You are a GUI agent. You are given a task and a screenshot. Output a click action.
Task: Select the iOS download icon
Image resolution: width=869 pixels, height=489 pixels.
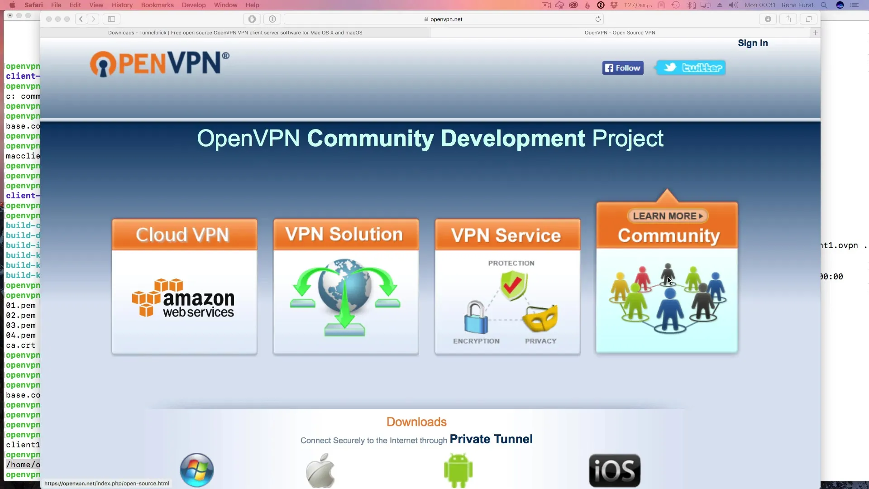coord(615,470)
